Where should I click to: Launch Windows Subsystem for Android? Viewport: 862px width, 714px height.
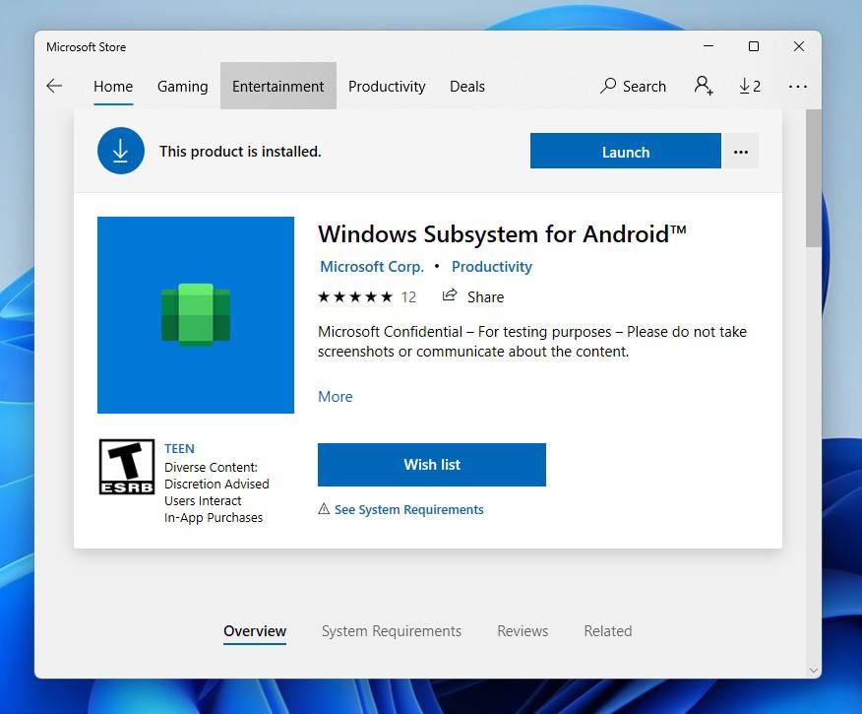tap(626, 151)
